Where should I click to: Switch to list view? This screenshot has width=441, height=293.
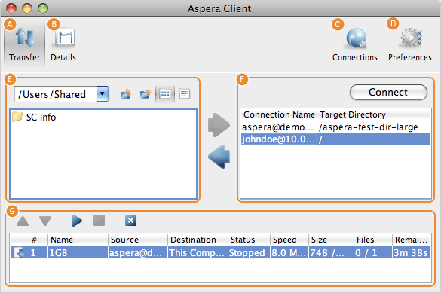[x=185, y=94]
